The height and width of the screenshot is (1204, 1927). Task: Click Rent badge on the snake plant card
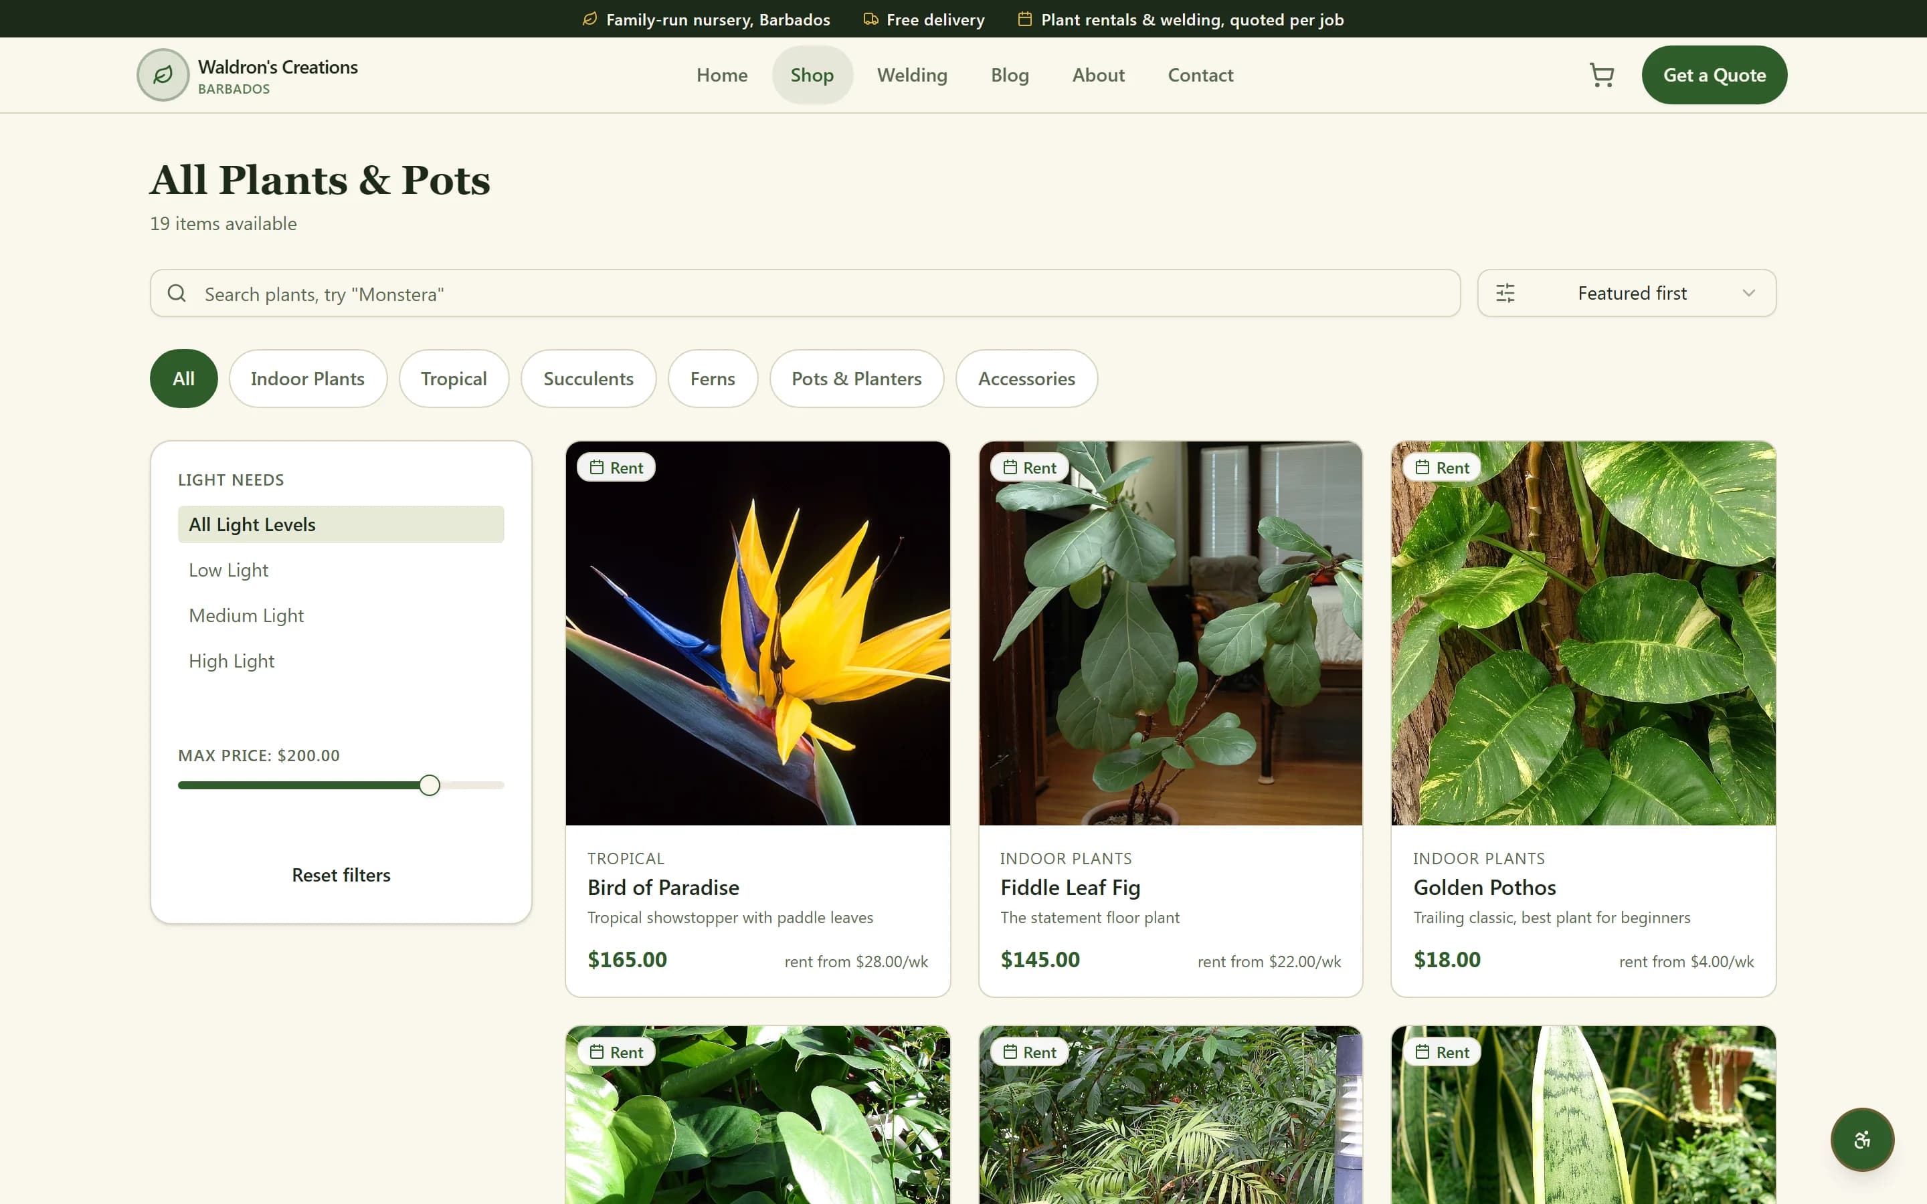click(x=1442, y=1052)
